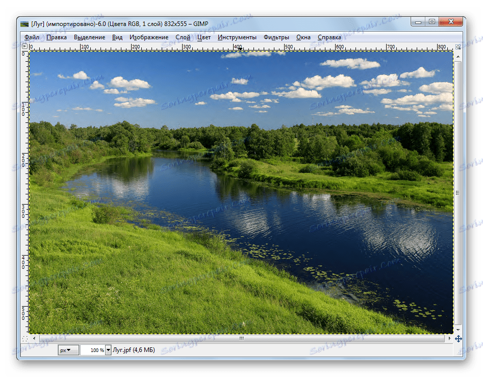Click vertical scrollbar down arrow

[458, 329]
